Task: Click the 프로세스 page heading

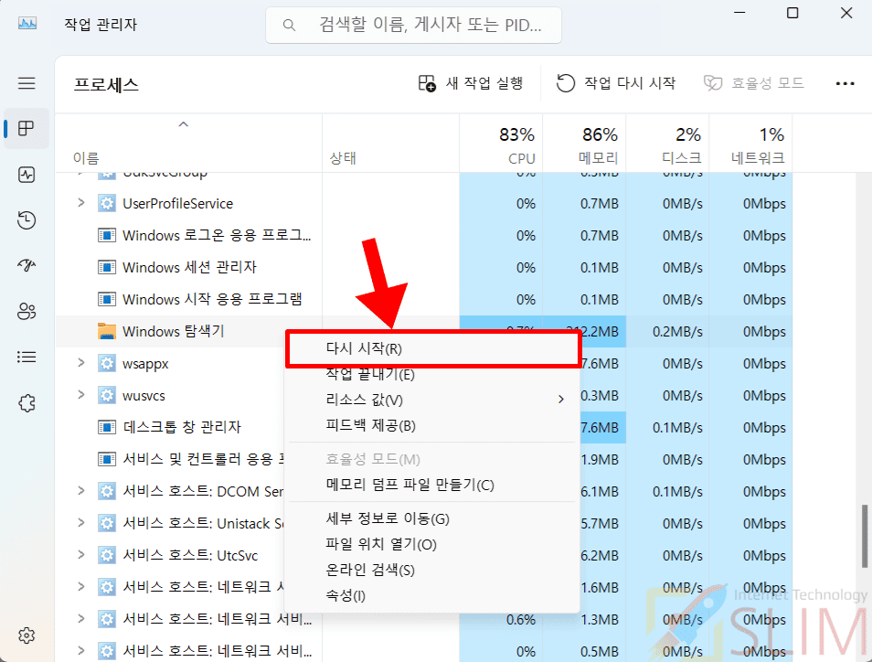Action: point(106,84)
